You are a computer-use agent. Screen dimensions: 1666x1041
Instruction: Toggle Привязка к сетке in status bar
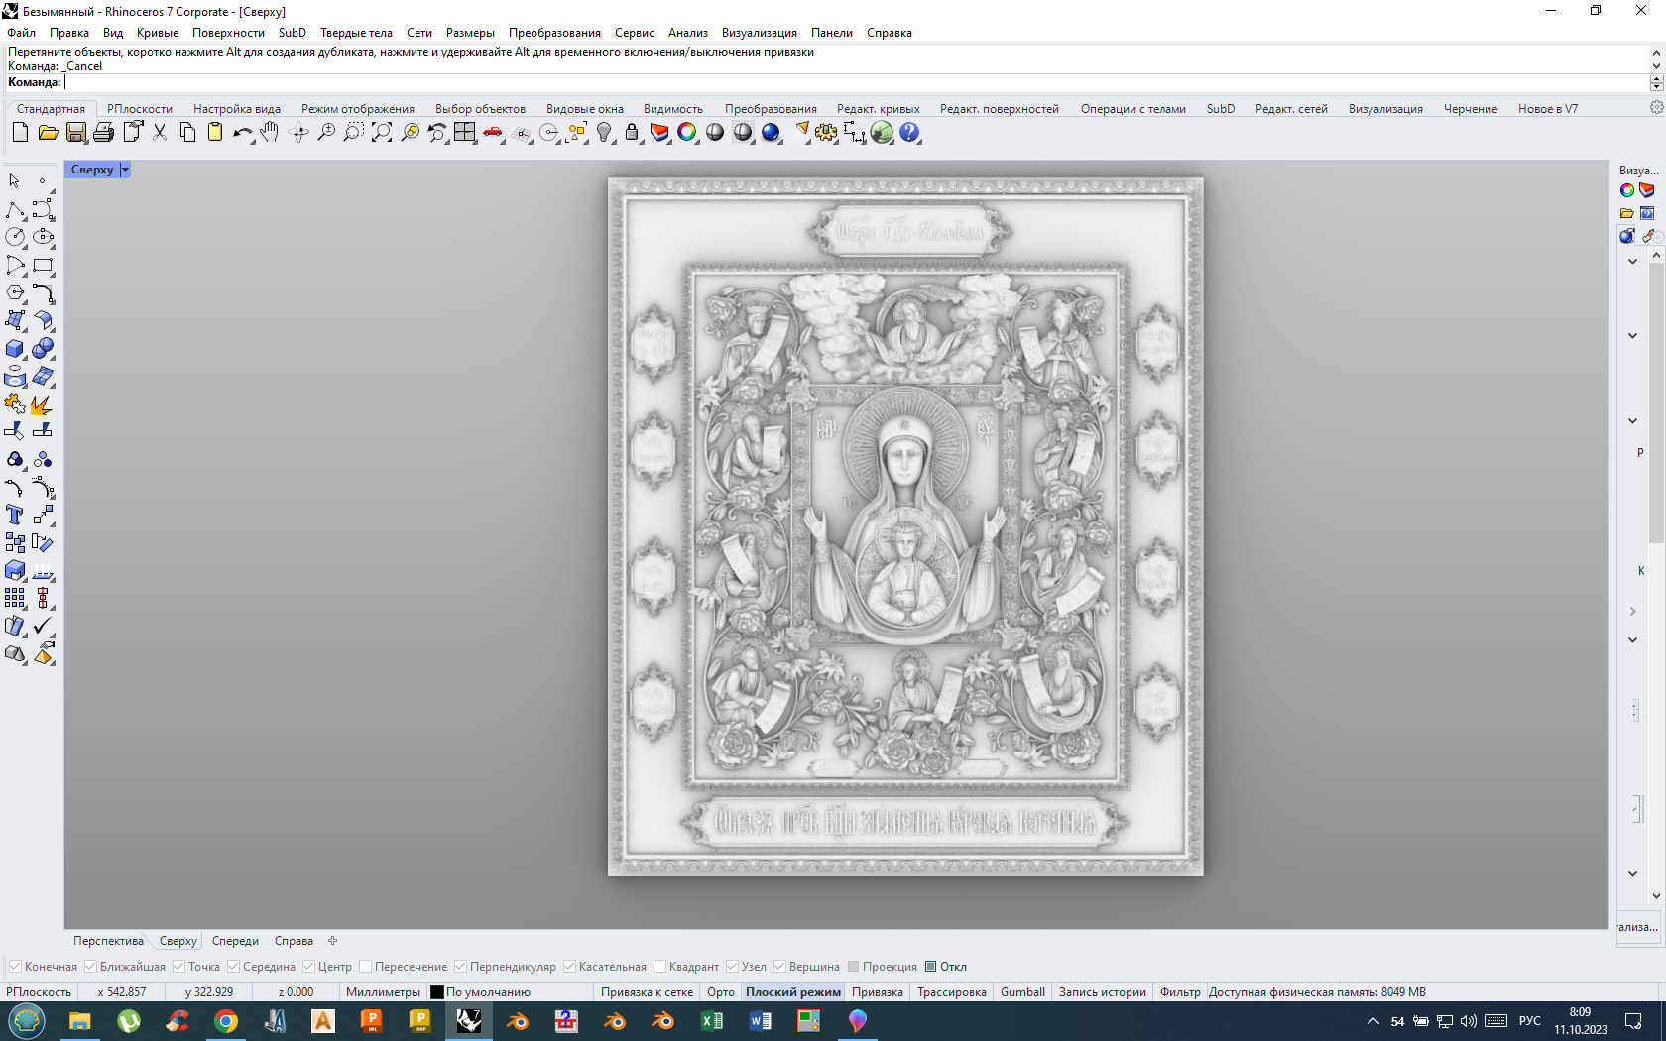pos(647,992)
